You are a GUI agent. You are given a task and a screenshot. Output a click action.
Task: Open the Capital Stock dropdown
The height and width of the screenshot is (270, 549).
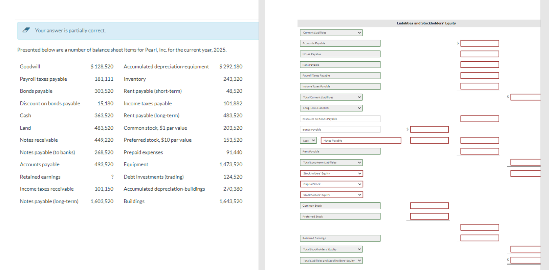tap(331, 184)
